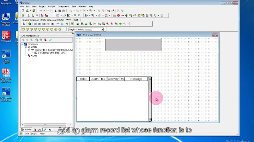Open the Project menu
The width and height of the screenshot is (254, 142).
pyautogui.click(x=42, y=7)
